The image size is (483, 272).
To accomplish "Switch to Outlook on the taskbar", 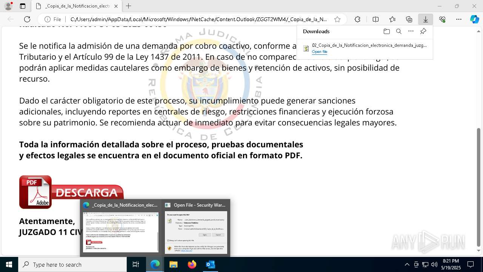I will coord(210,264).
